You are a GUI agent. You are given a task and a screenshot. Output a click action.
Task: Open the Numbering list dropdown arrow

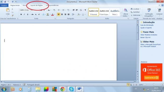[66, 10]
